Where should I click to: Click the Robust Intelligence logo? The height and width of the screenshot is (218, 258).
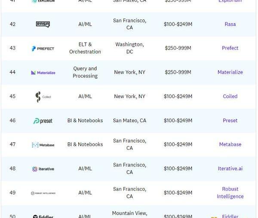click(x=43, y=193)
